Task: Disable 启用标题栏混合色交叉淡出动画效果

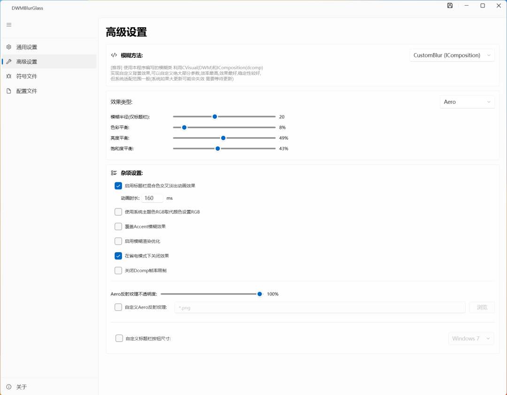Action: [118, 186]
